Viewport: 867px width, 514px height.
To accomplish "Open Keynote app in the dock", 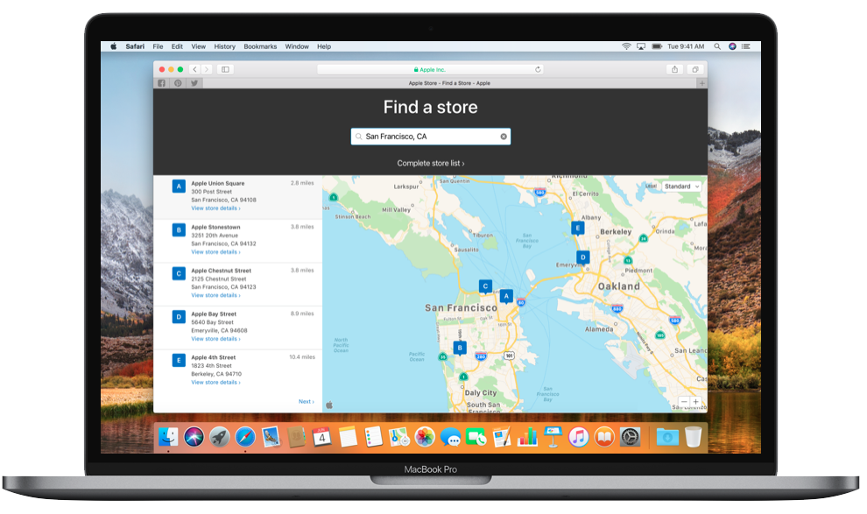I will pyautogui.click(x=553, y=437).
